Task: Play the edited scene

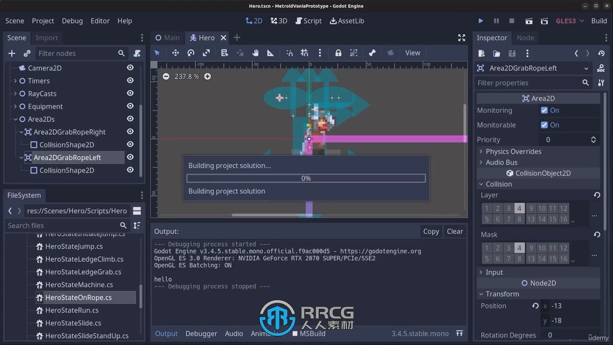Action: click(529, 21)
